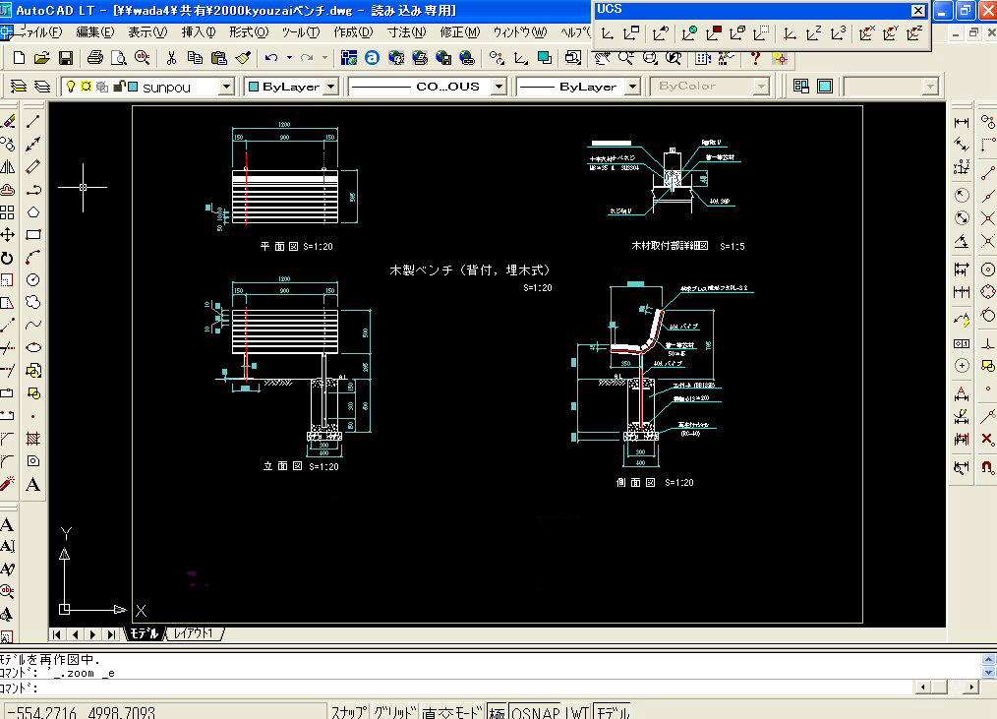Toggle グリッド display in the status bar

(x=395, y=712)
